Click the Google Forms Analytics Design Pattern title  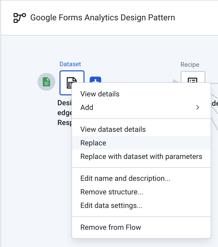[103, 17]
